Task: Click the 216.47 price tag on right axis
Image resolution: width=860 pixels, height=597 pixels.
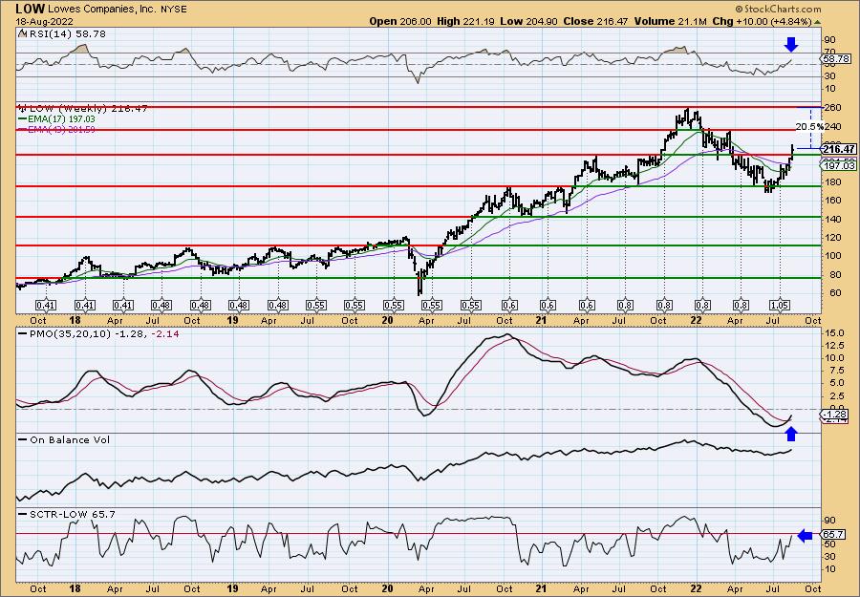Action: point(839,149)
